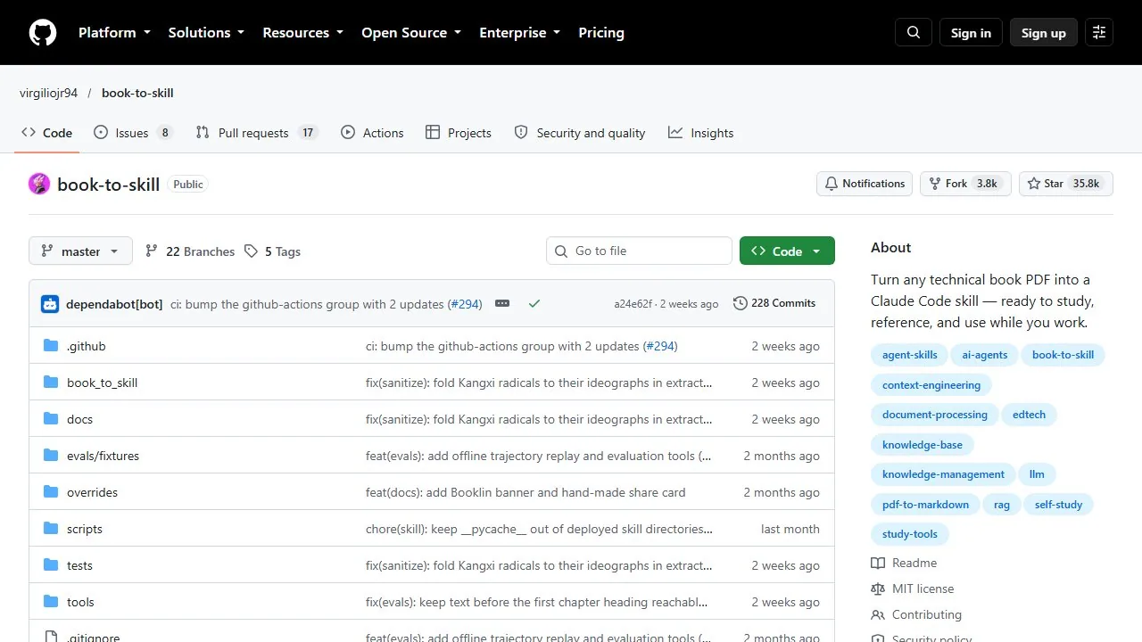Expand the Platform menu
The image size is (1142, 642).
click(x=114, y=32)
